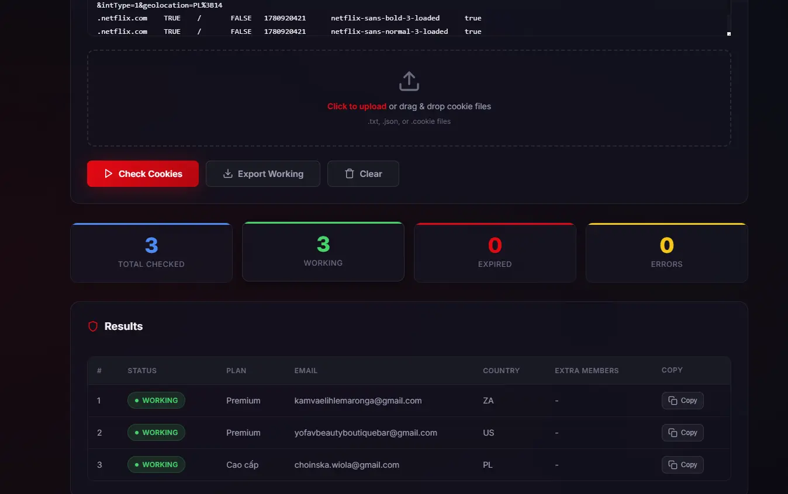Click email choinska.wiola@gmail.com
Viewport: 788px width, 494px height.
347,465
